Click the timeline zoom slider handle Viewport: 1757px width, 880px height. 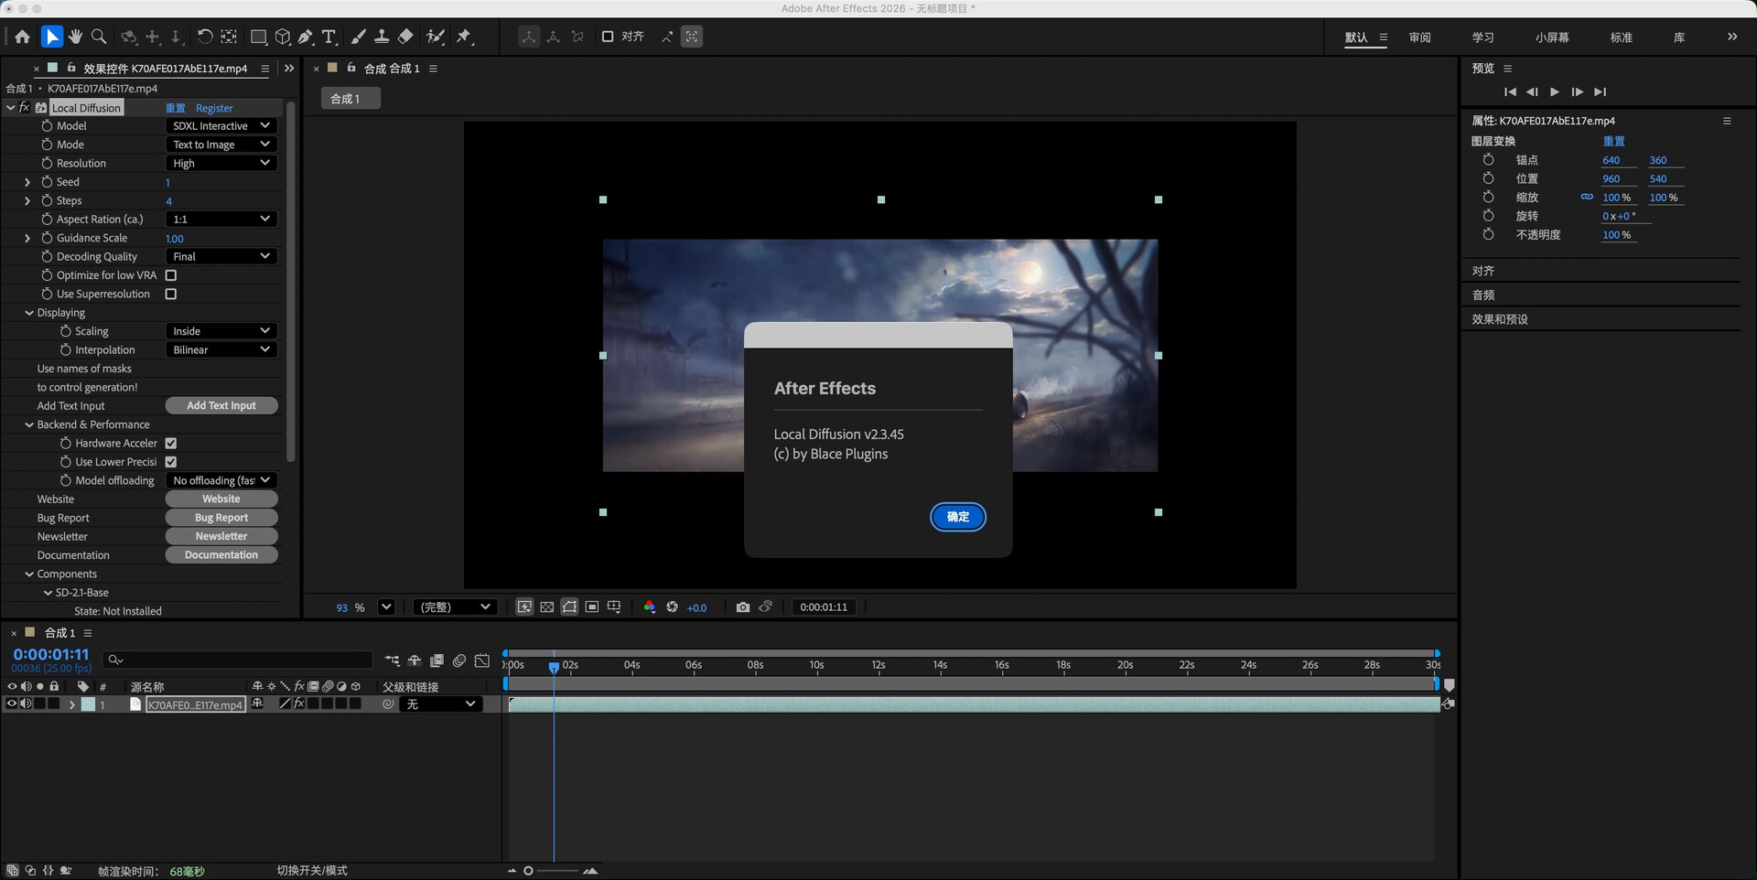coord(528,871)
